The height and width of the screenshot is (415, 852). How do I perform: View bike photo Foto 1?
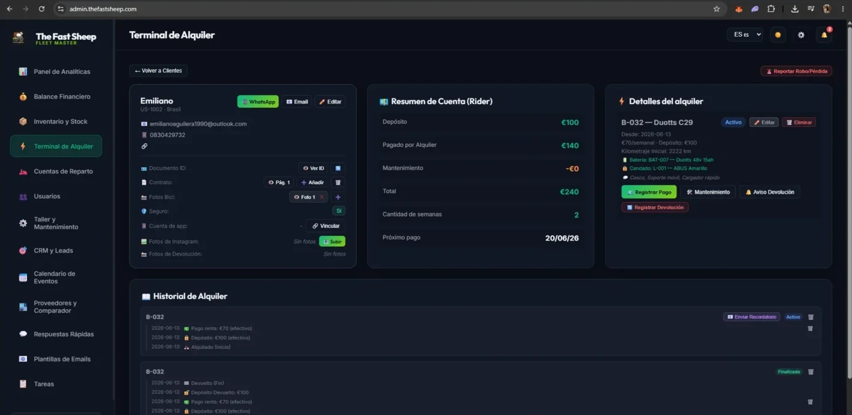coord(305,197)
